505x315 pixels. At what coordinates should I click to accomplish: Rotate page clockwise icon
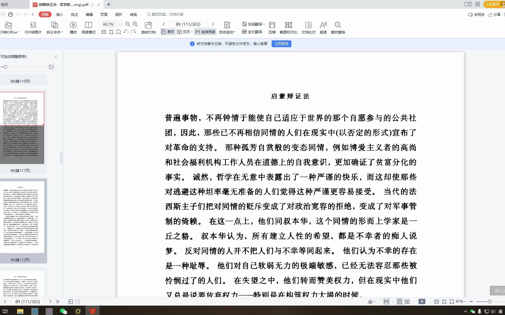tap(133, 32)
